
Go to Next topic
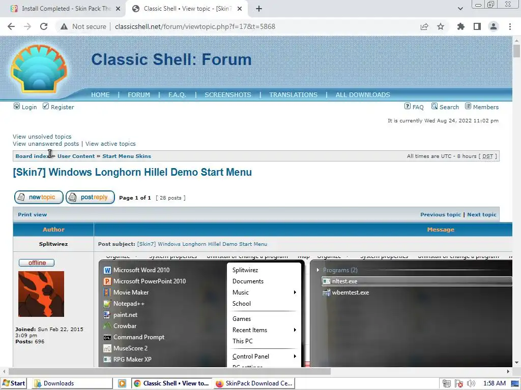click(x=482, y=215)
